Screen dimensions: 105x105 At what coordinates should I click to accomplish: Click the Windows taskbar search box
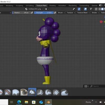(4, 102)
